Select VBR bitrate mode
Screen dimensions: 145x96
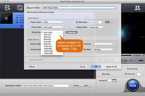point(108,22)
